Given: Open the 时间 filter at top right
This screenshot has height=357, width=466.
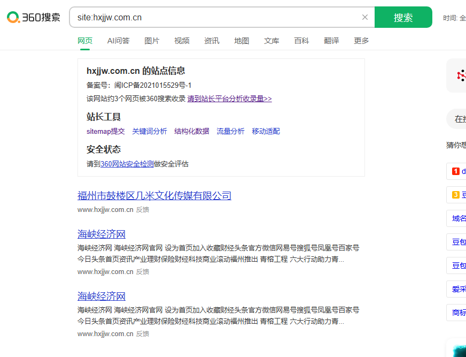Looking at the screenshot, I should point(454,18).
